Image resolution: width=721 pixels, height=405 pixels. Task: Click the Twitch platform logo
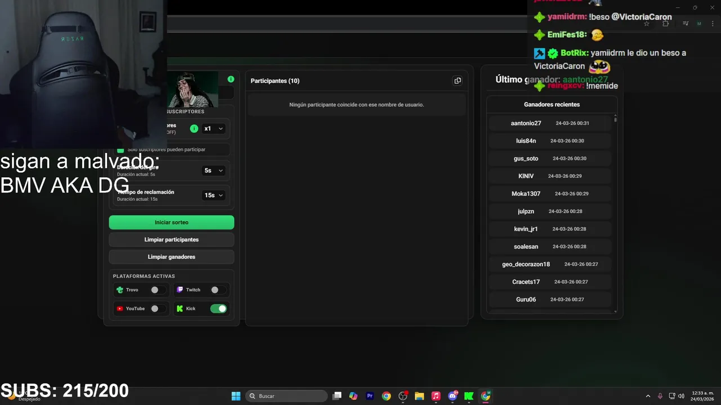tap(180, 290)
